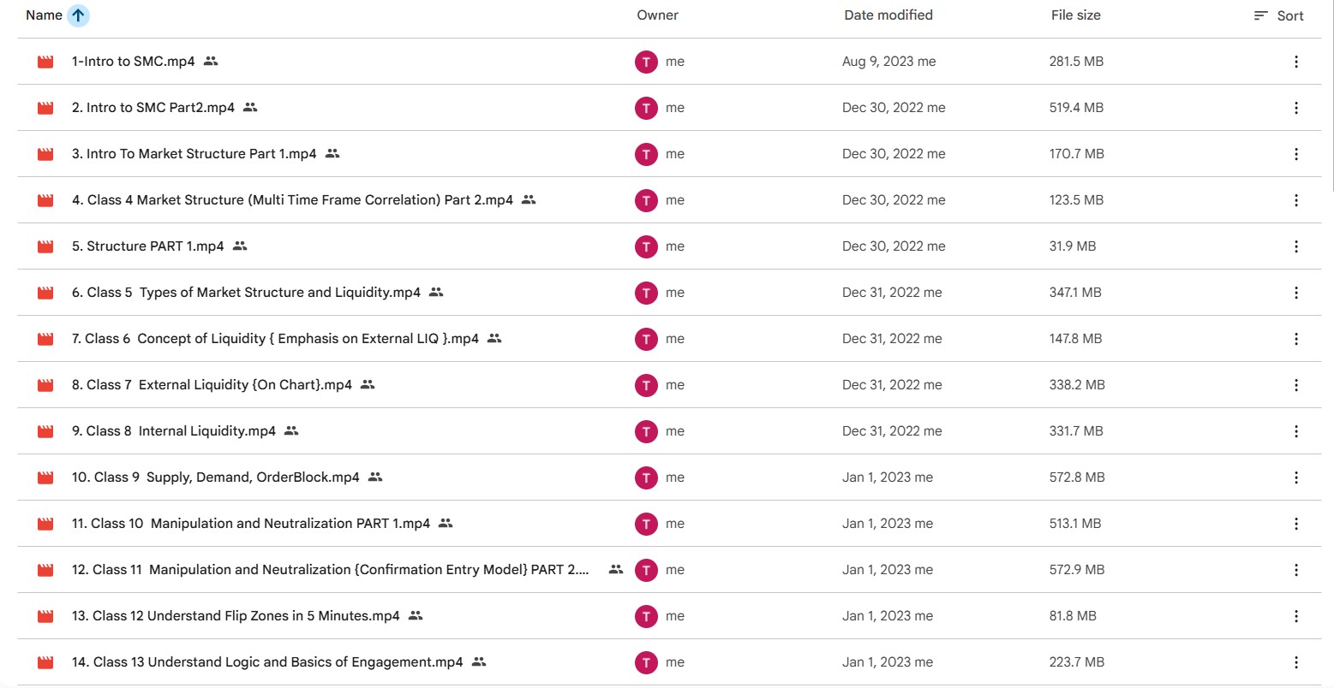Toggle the Name sort direction arrow
The image size is (1334, 688).
(78, 15)
